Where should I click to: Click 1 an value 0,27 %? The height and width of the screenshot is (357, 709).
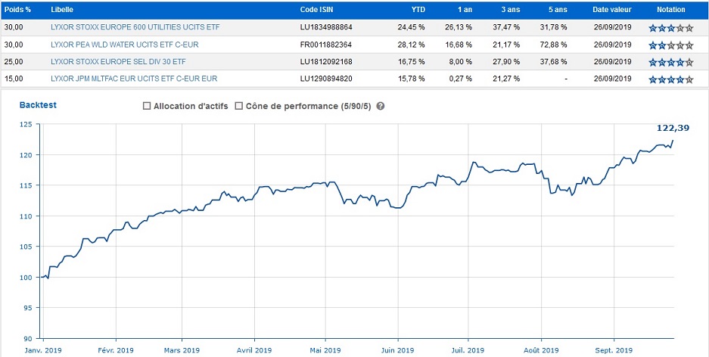(460, 79)
